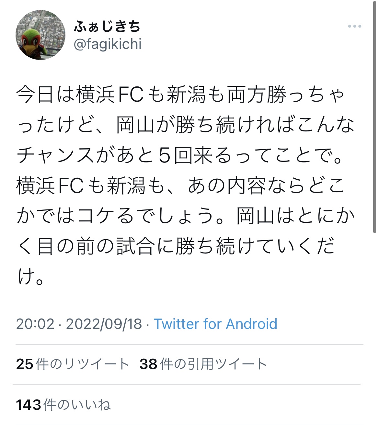Click the word 今日 starting the tweet
The width and height of the screenshot is (379, 426).
click(x=35, y=95)
